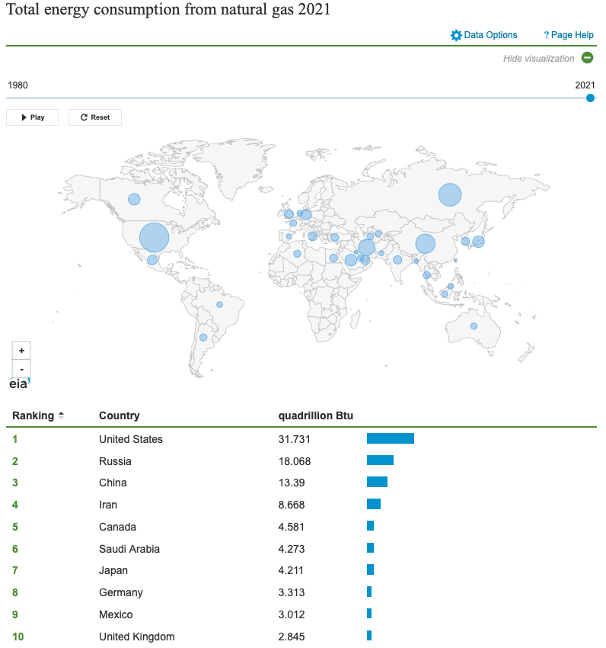Select the Australia bubble on map
This screenshot has height=648, width=606.
pos(474,326)
